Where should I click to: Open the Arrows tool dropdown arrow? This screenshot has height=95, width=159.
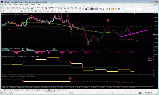coord(37,11)
